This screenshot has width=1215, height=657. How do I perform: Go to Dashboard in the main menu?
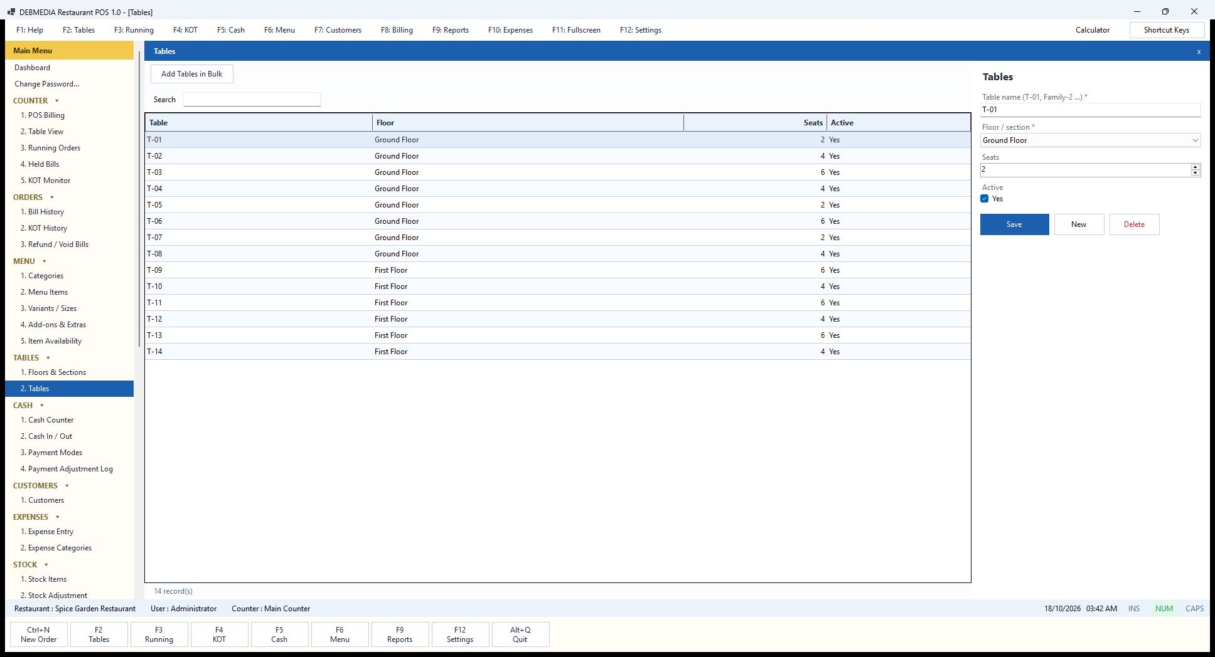[33, 68]
